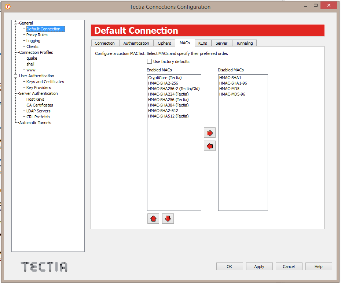Select HMAC-SHA224 (Tectia) in Enabled MACs
The height and width of the screenshot is (283, 341).
[x=168, y=94]
